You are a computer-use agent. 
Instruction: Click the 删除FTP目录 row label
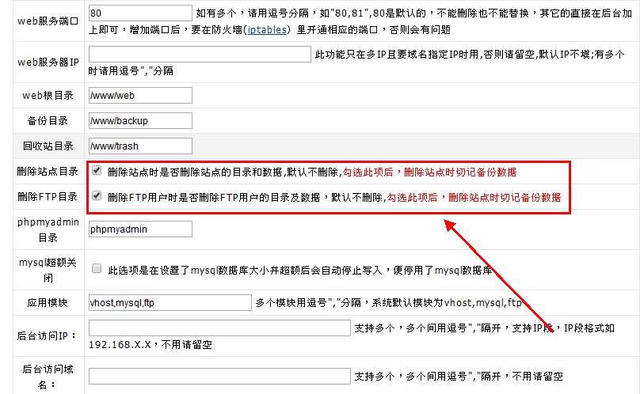pos(47,197)
